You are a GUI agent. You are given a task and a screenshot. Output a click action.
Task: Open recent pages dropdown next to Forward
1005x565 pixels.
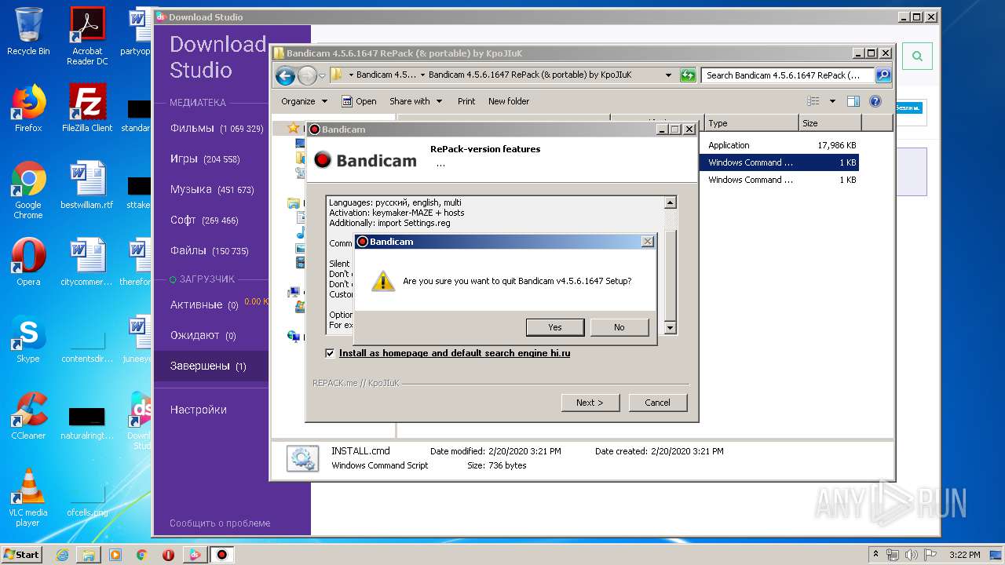[x=322, y=76]
